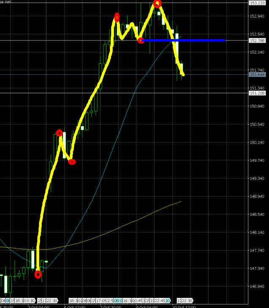Click the Yen symbol title at top-left
The width and height of the screenshot is (269, 308).
(6, 2)
